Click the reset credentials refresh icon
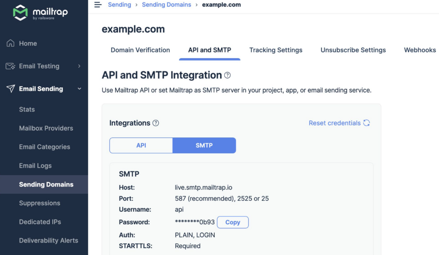The width and height of the screenshot is (439, 255). (367, 123)
